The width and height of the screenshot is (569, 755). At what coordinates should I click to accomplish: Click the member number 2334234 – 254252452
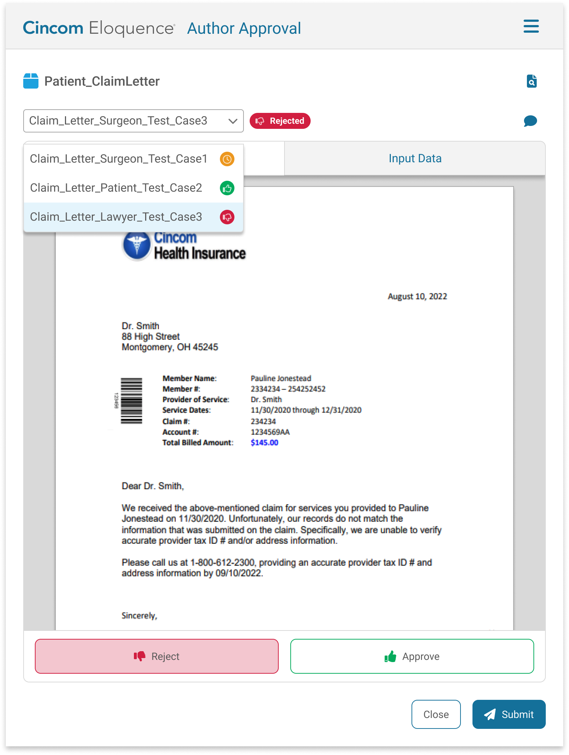point(288,389)
